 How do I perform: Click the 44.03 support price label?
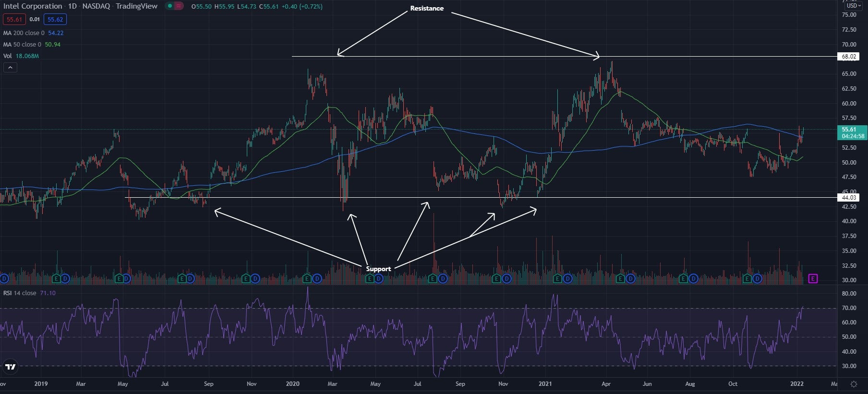(x=849, y=198)
